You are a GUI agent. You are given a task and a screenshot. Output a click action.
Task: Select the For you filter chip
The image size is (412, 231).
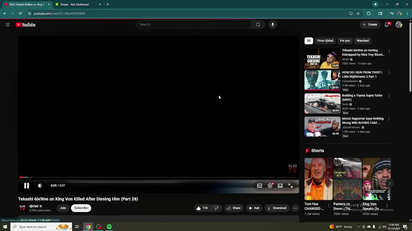[x=345, y=41]
